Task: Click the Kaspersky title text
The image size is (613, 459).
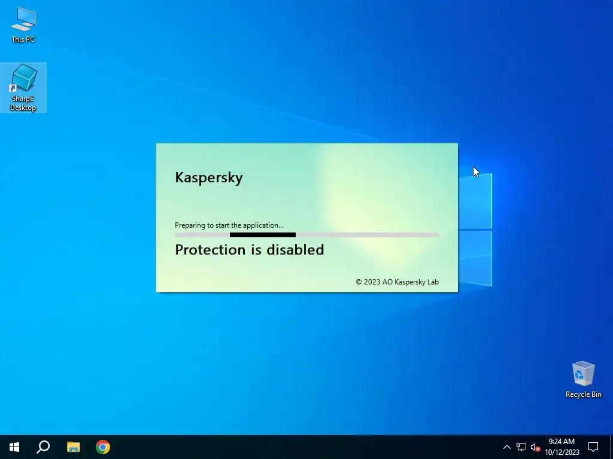Action: [209, 178]
